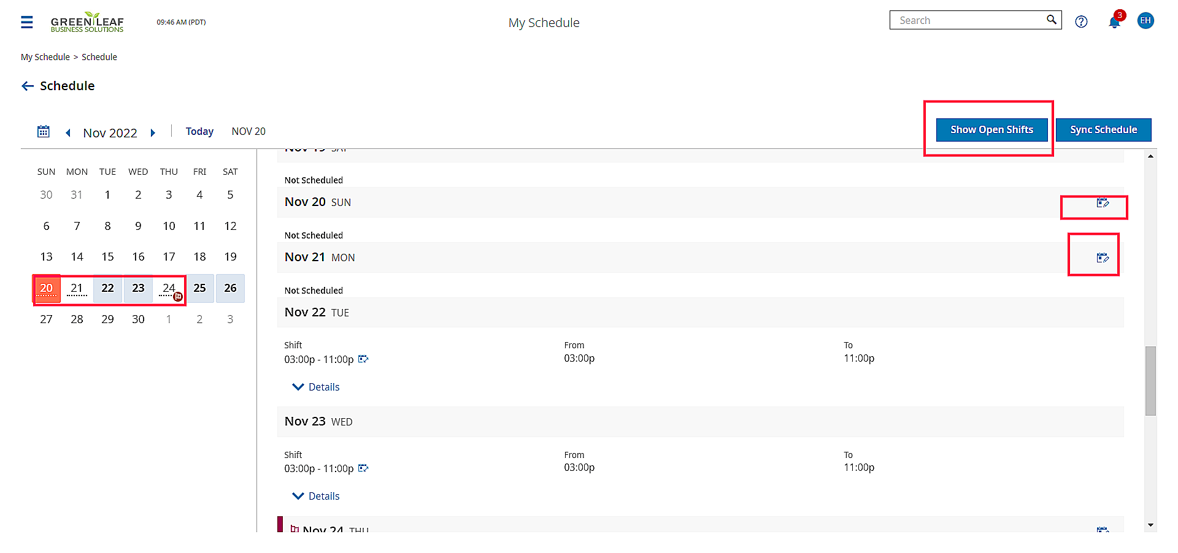Select November 26 in the mini calendar

(230, 288)
